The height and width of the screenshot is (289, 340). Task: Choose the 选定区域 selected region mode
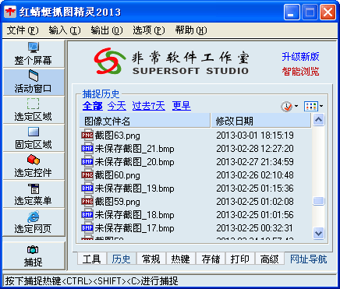click(34, 110)
